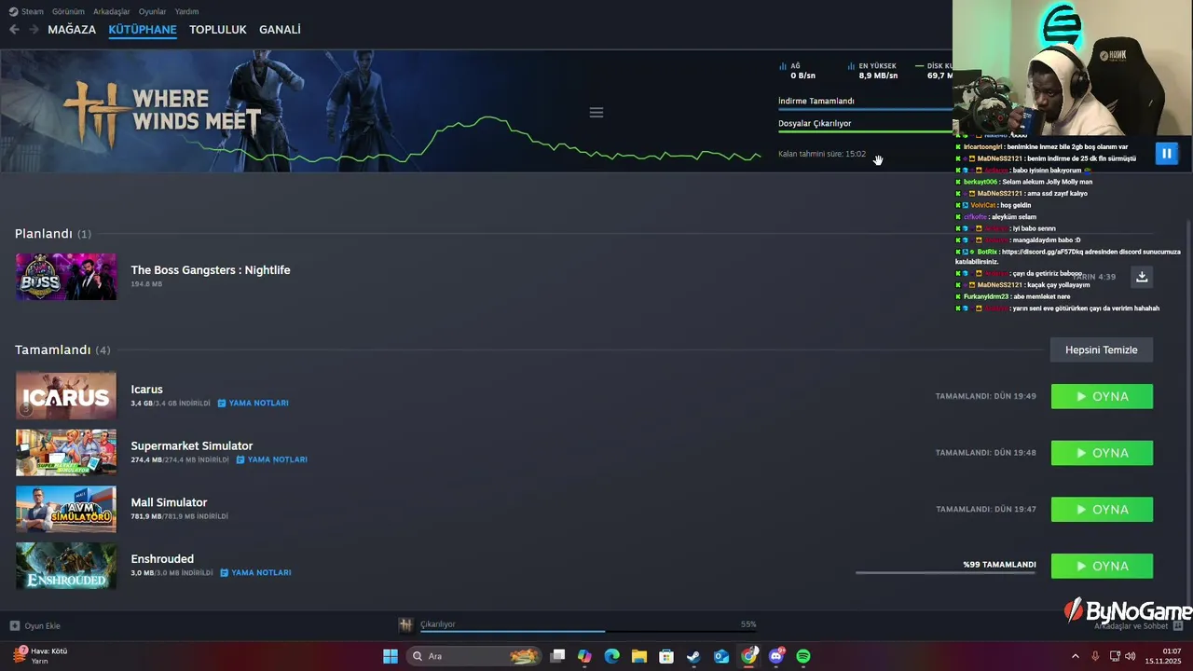View Supermarket Simulator YAMA NOTLARI
This screenshot has height=671, width=1193.
click(271, 459)
